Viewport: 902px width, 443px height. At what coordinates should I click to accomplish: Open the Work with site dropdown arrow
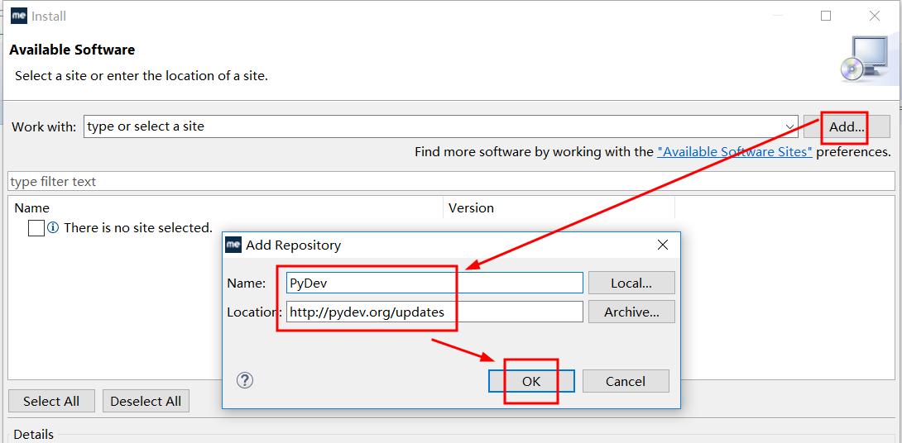[x=789, y=127]
